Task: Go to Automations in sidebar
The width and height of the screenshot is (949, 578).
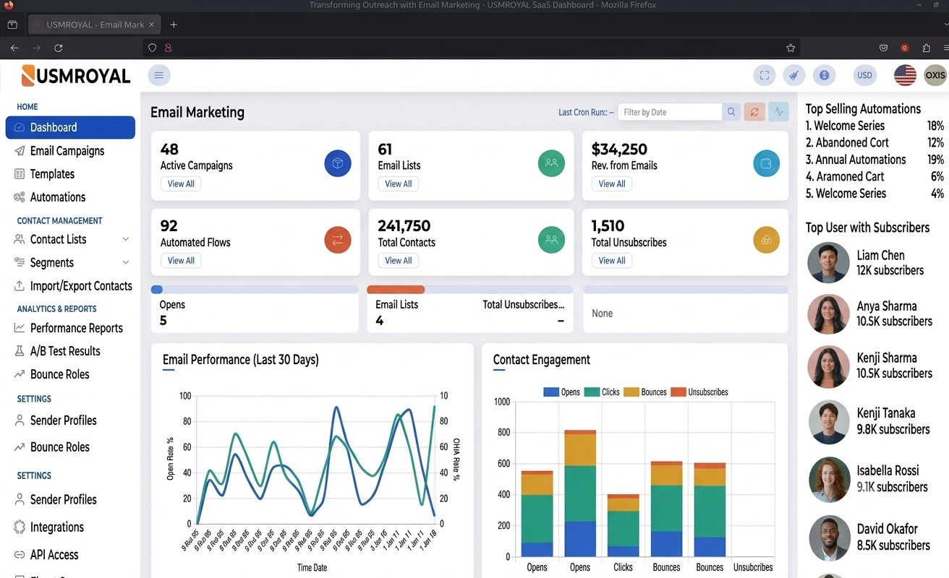Action: (x=58, y=197)
